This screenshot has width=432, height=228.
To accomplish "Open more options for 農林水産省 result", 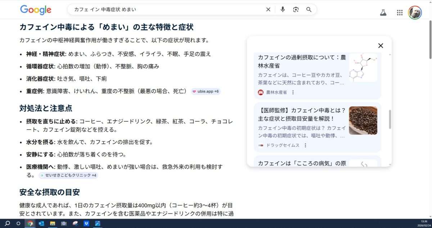I will point(293,92).
